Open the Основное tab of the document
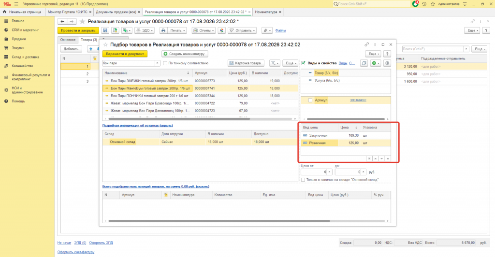 coord(68,40)
